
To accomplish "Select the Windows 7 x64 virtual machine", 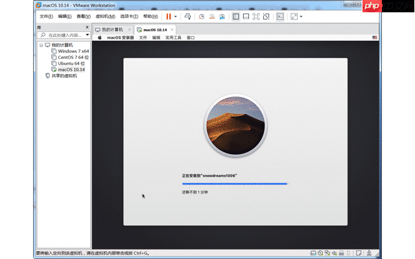I will (x=73, y=51).
